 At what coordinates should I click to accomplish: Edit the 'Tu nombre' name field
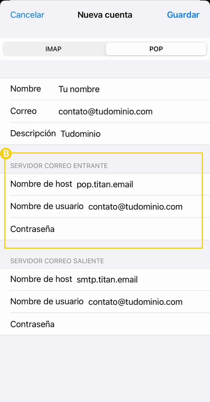(79, 89)
